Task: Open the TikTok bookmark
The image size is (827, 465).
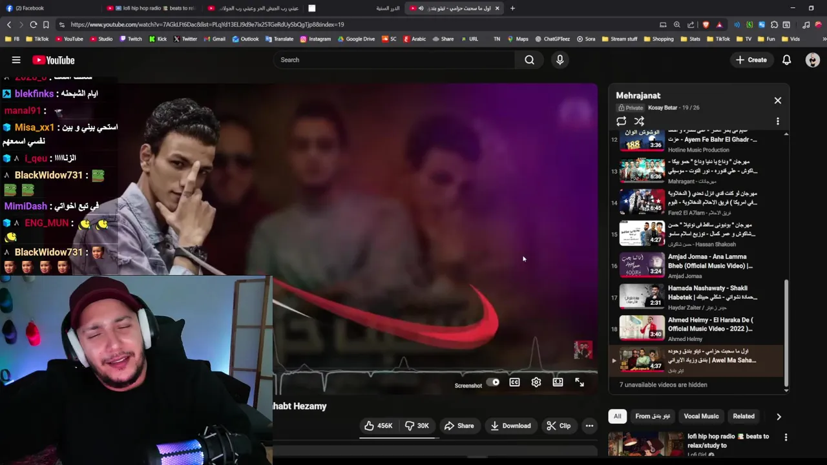Action: coord(37,39)
